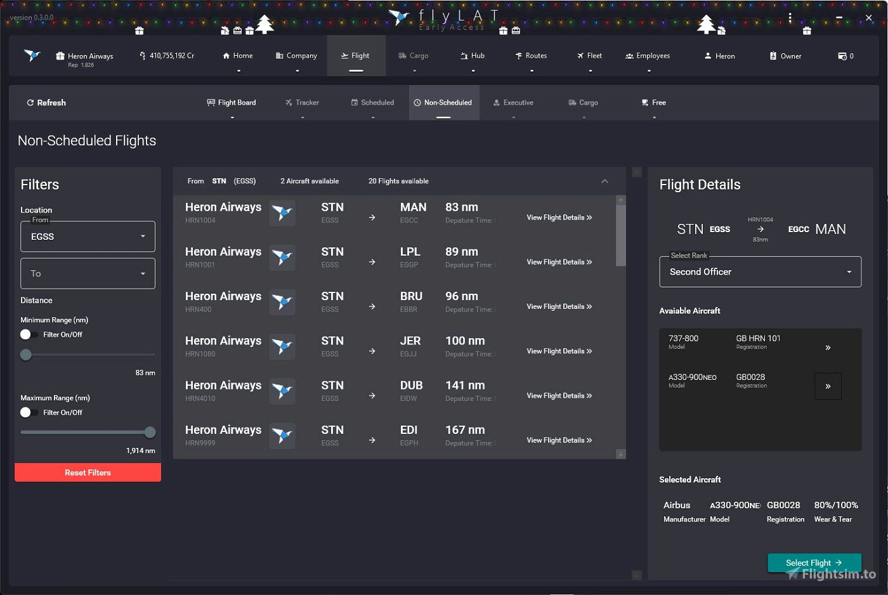888x595 pixels.
Task: Click the airline logo on HRN9999 row
Action: click(282, 436)
